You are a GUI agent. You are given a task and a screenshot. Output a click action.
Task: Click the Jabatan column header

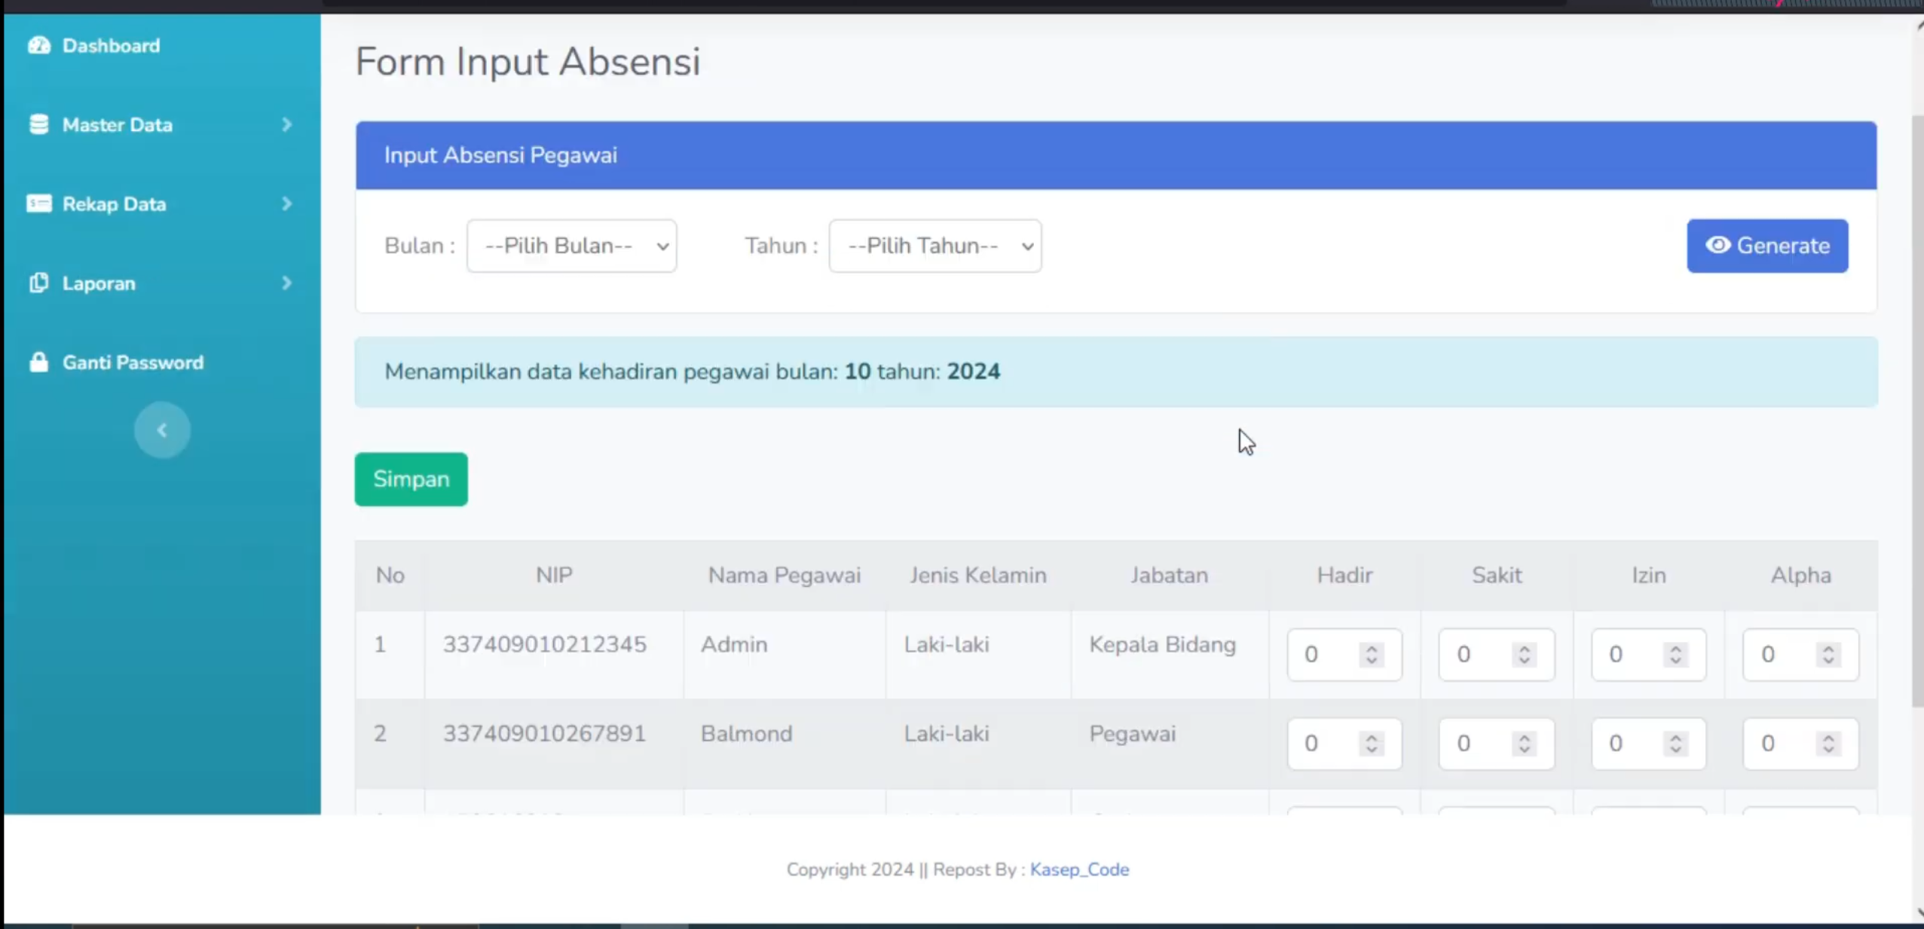coord(1169,575)
